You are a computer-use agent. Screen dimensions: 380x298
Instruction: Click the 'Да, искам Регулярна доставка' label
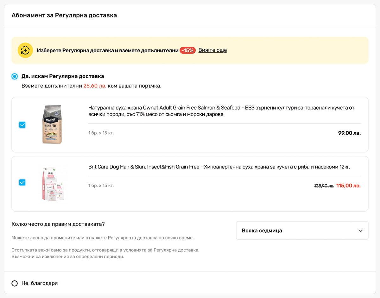(63, 76)
